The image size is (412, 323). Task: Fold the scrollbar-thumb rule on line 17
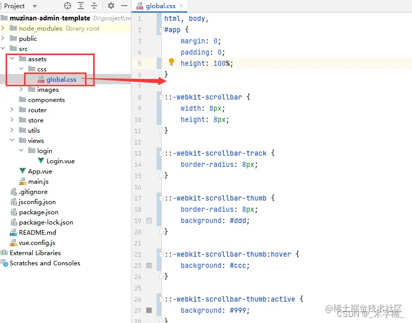point(162,198)
